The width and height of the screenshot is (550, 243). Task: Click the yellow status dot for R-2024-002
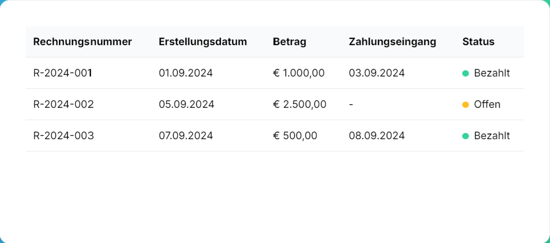(466, 105)
